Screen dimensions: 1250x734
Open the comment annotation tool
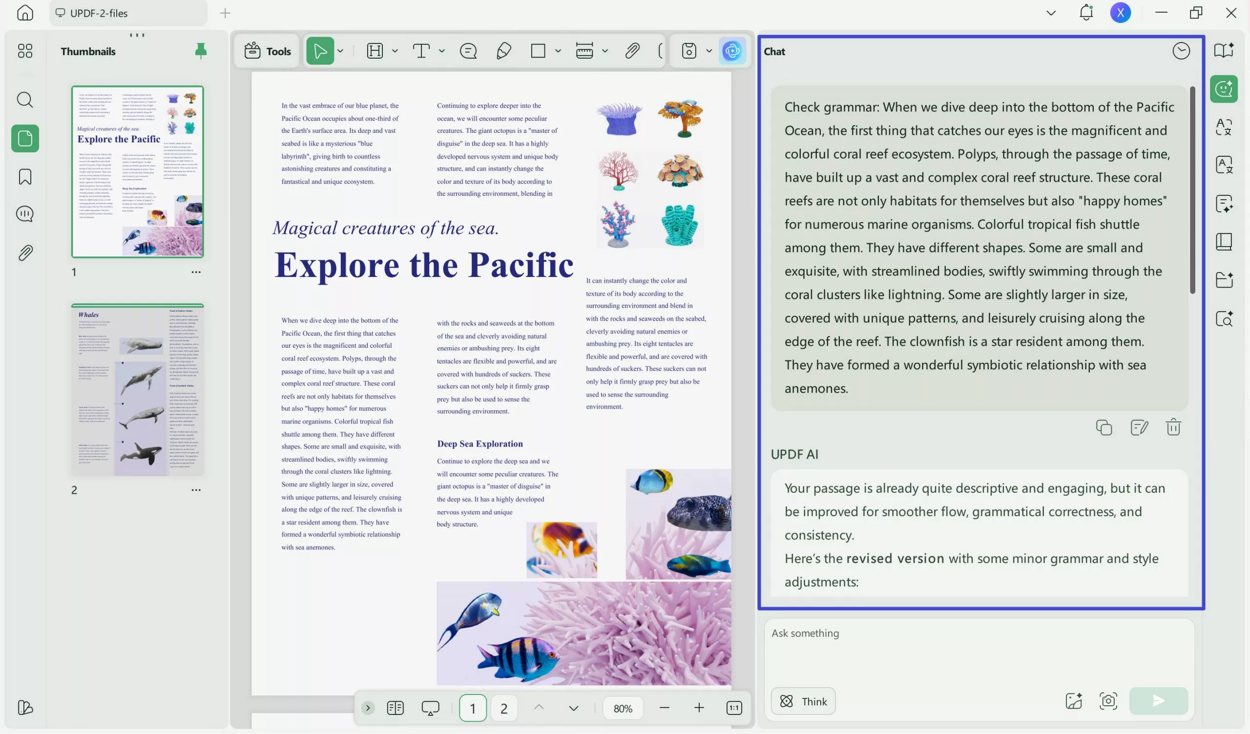click(468, 51)
